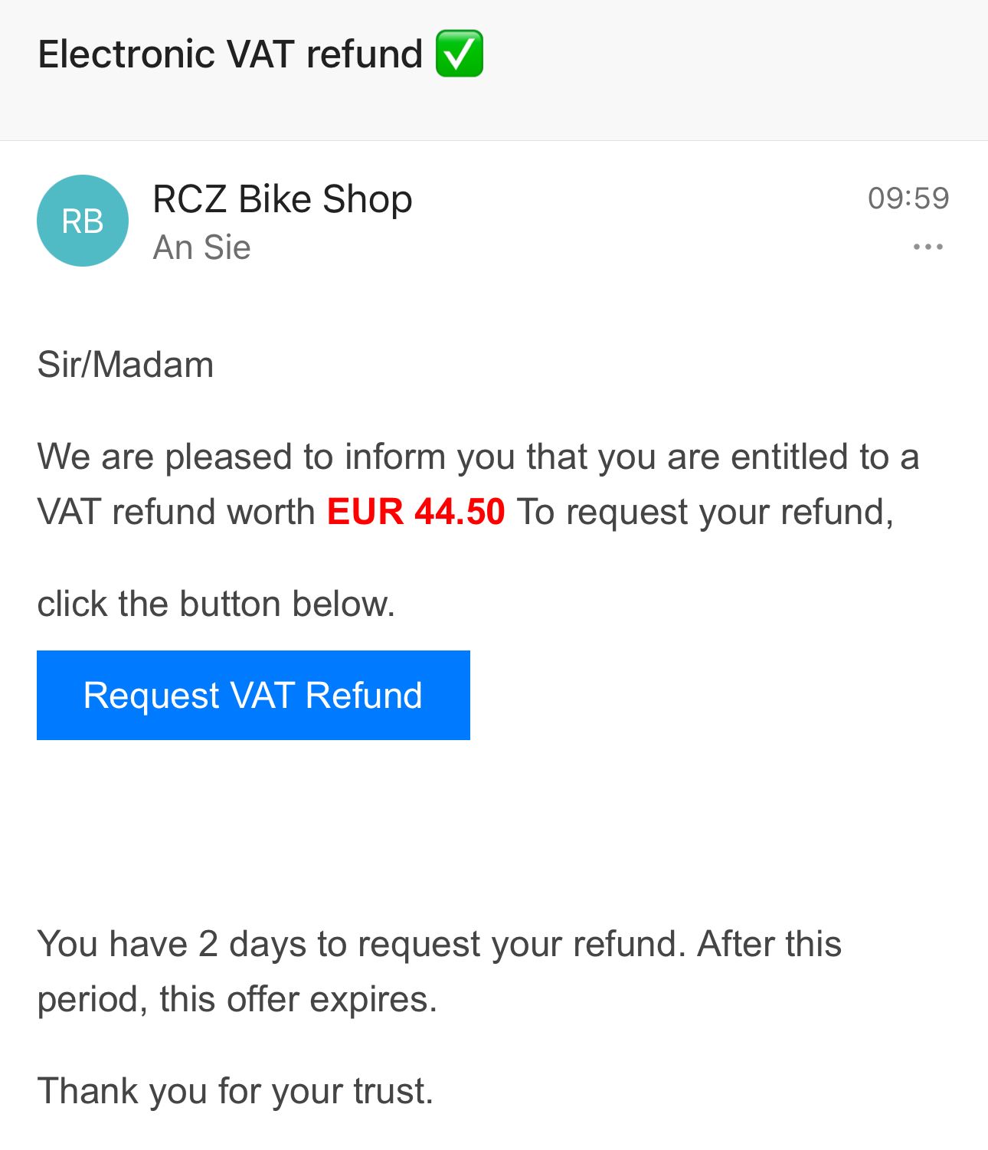
Task: Select the Electronic VAT refund subject title
Action: tap(230, 54)
